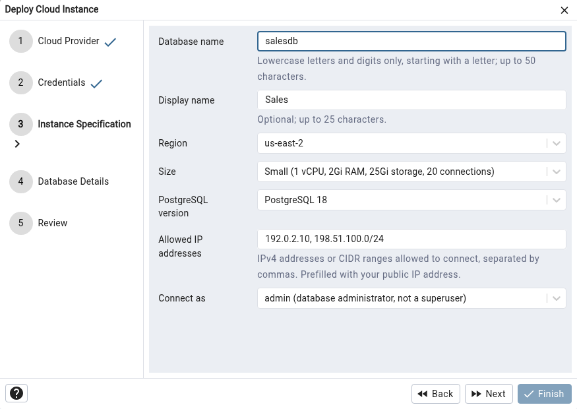Image resolution: width=577 pixels, height=409 pixels.
Task: Focus the Allowed IP addresses field
Action: point(411,239)
